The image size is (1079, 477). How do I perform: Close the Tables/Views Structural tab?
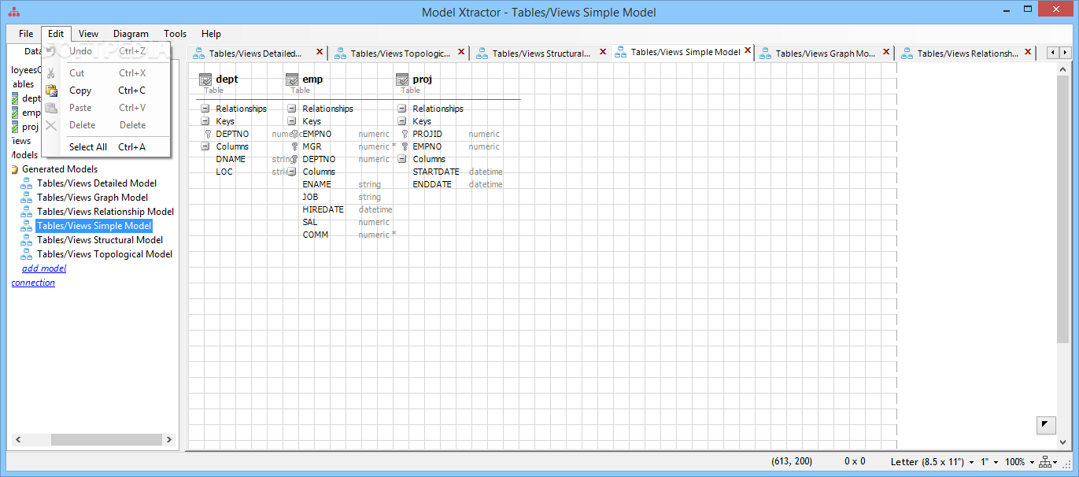pyautogui.click(x=603, y=53)
